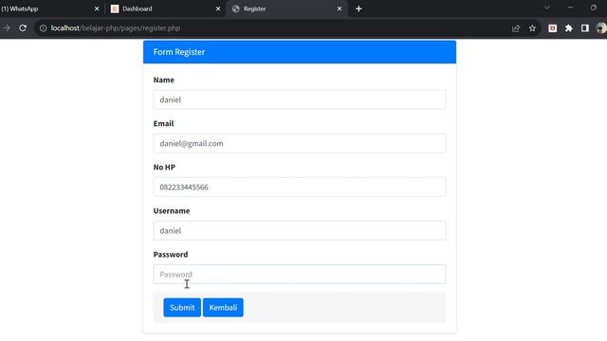The width and height of the screenshot is (607, 341).
Task: Restore the browser window
Action: click(594, 8)
